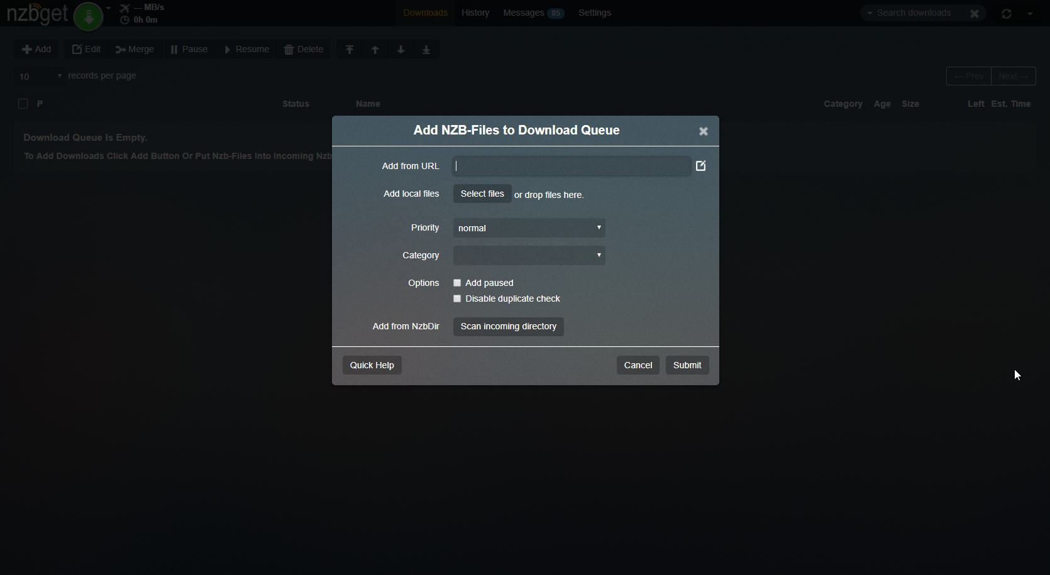Clear search with the X icon
Screen dimensions: 1050x575
coord(974,13)
